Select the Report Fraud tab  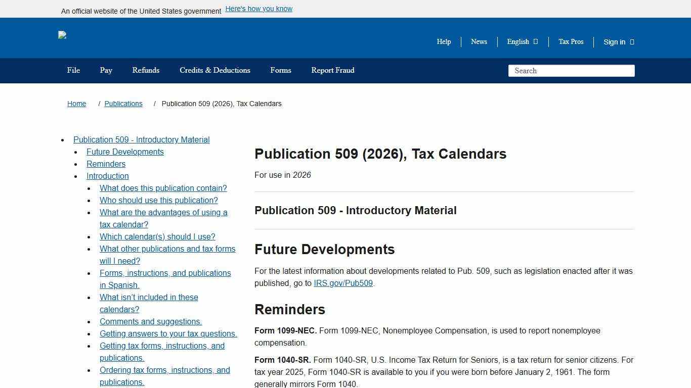pos(333,70)
